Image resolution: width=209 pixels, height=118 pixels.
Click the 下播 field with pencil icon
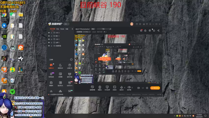click(104, 29)
